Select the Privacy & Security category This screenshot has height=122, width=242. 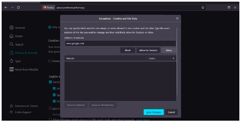[26, 53]
